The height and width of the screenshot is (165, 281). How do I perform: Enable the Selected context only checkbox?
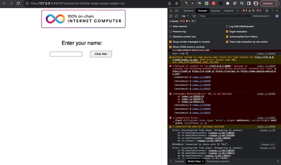tap(170, 37)
